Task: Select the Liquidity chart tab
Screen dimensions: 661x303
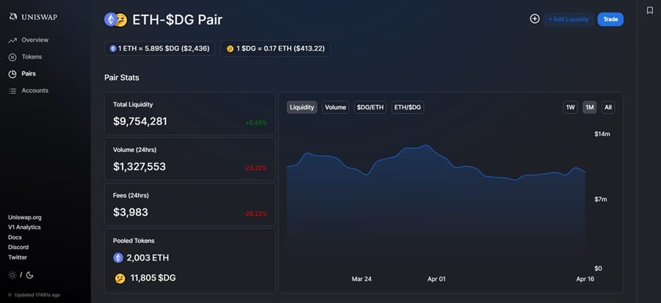Action: (302, 107)
